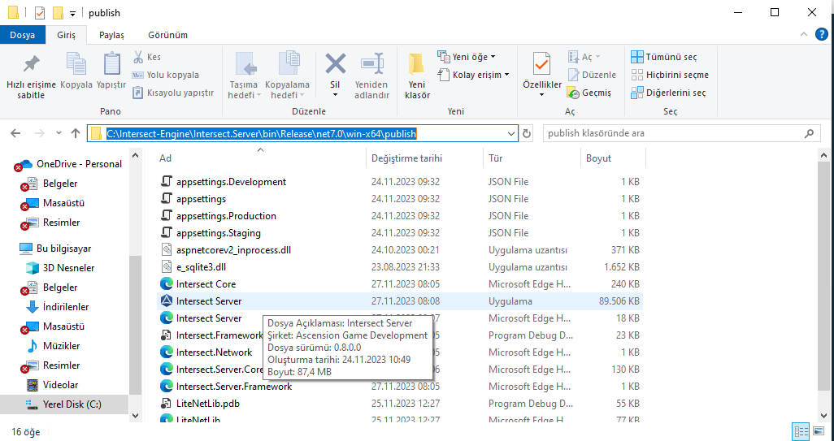The image size is (834, 441).
Task: Click Tümünü seç button
Action: (x=663, y=57)
